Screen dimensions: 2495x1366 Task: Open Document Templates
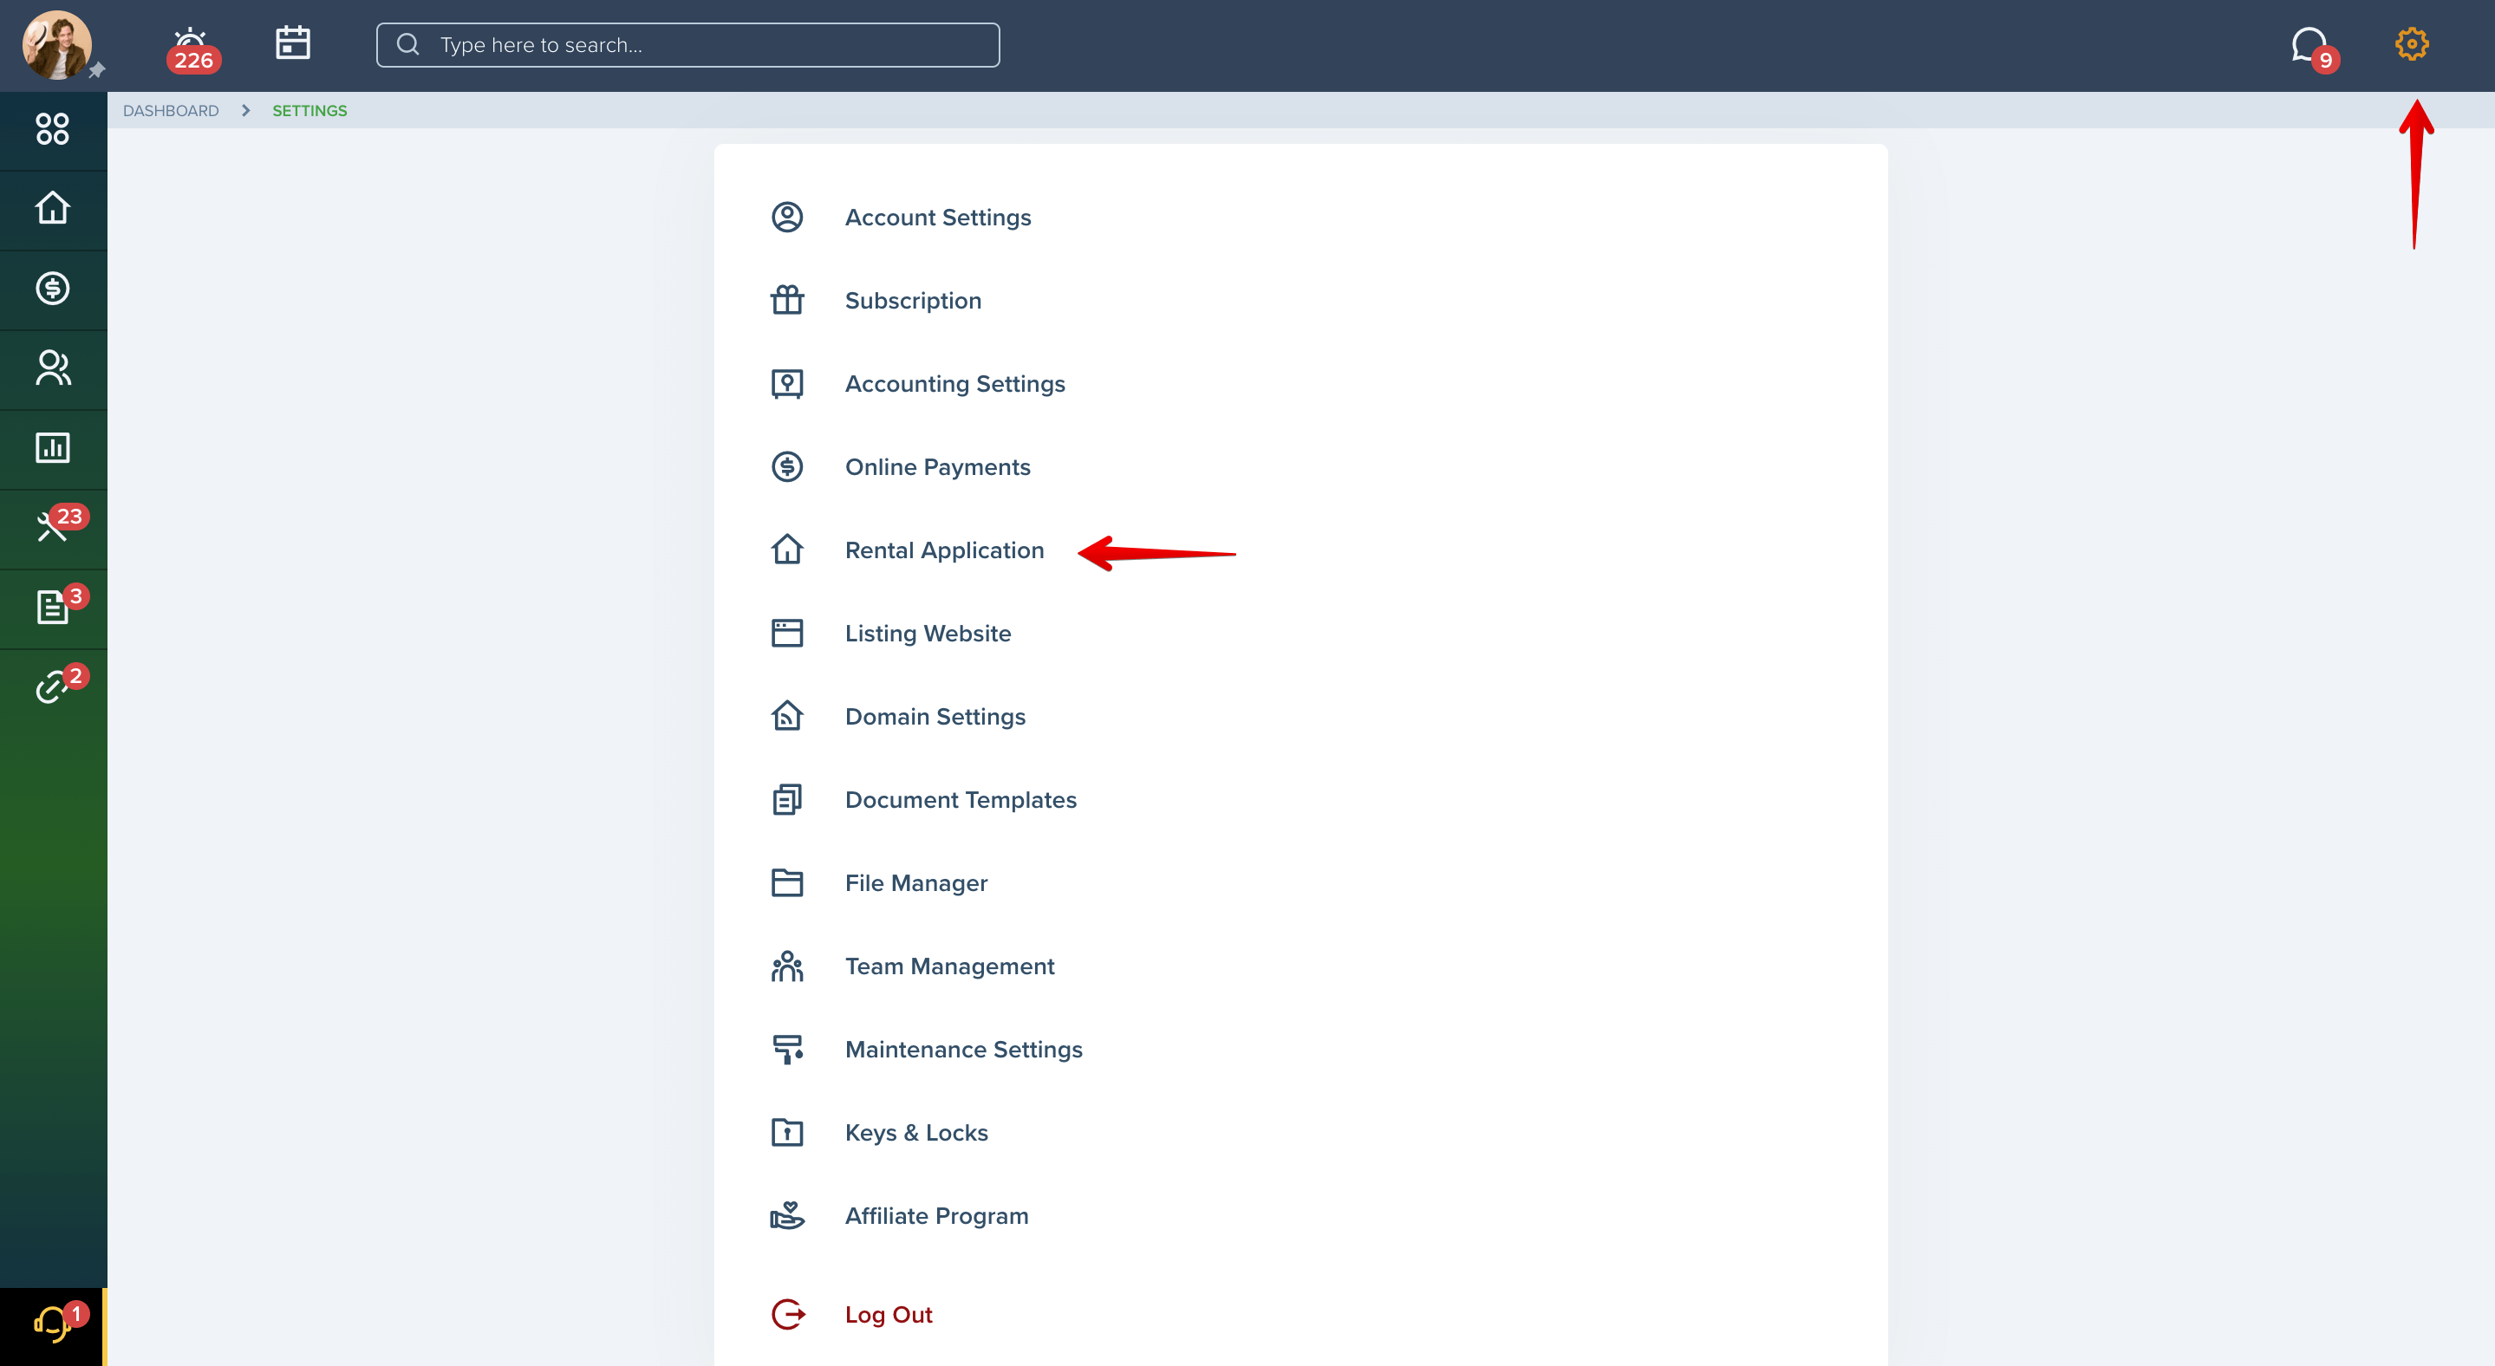[960, 800]
